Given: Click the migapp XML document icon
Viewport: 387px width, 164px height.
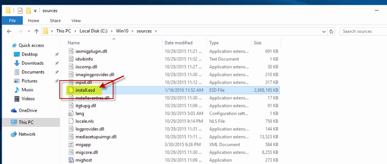Looking at the screenshot, I should (71, 145).
